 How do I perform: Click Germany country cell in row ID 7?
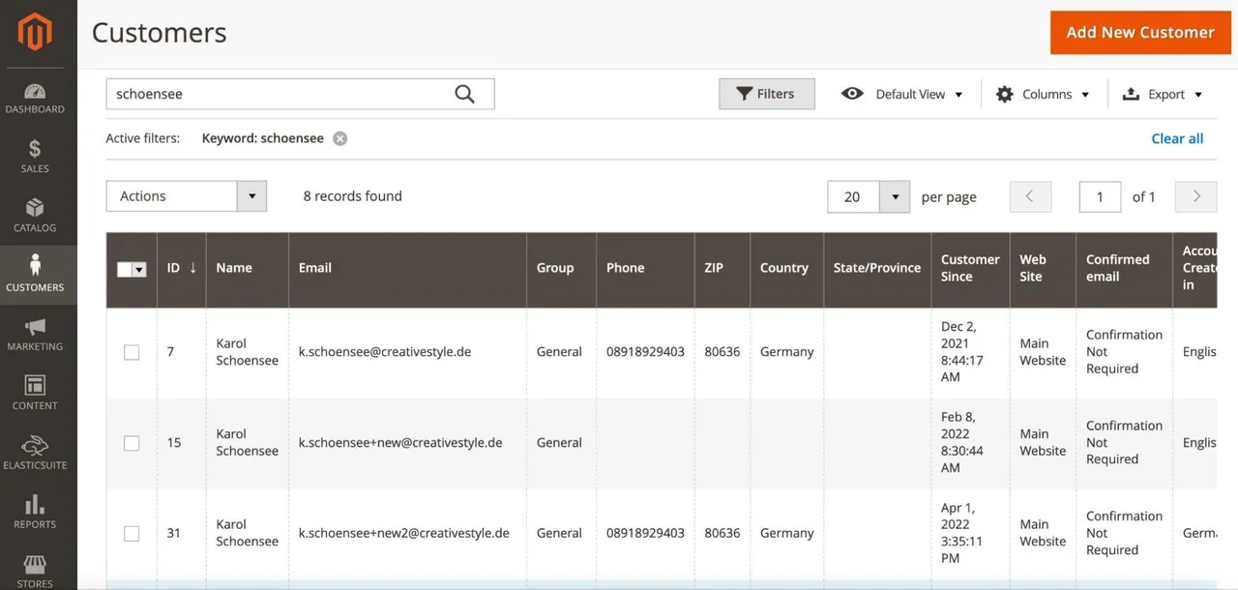click(786, 352)
